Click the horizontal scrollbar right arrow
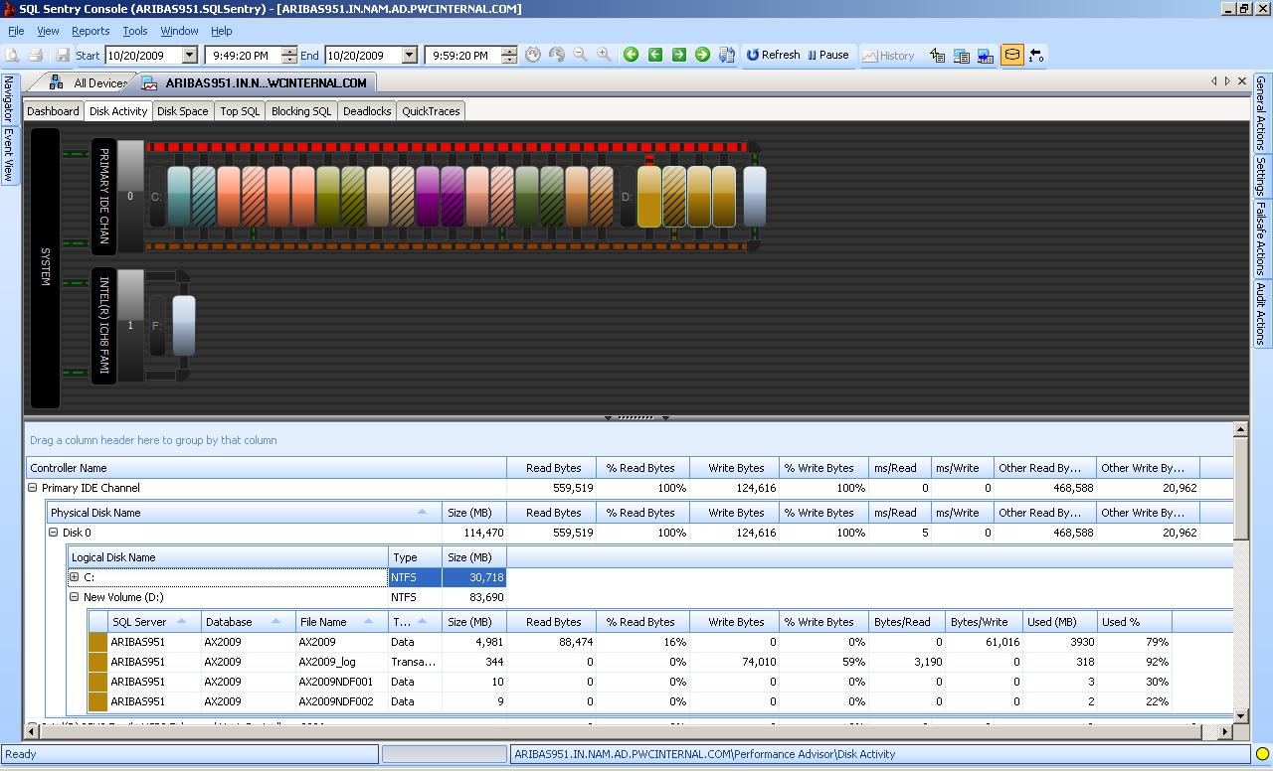The width and height of the screenshot is (1273, 771). click(1225, 731)
